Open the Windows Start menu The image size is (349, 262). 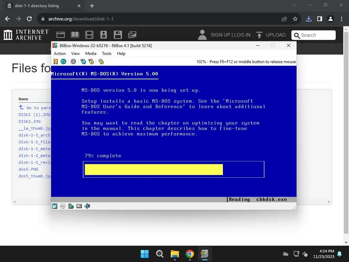[145, 254]
